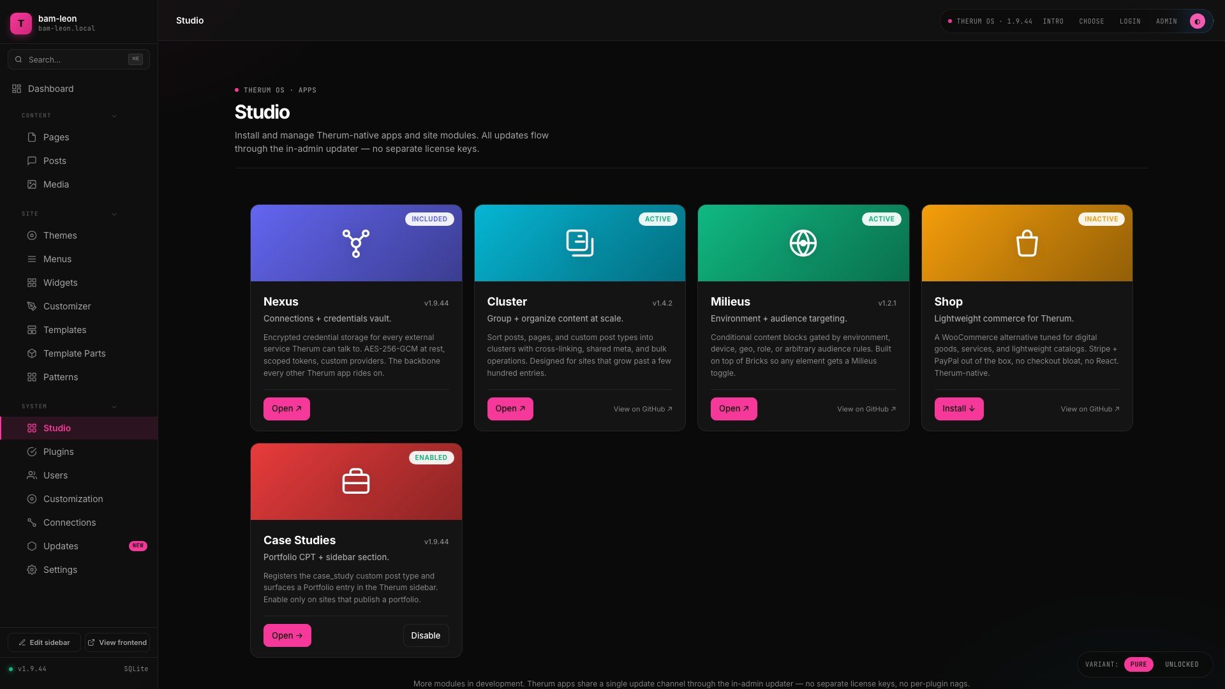The height and width of the screenshot is (689, 1225).
Task: Open the ADMIN nav item
Action: 1166,21
